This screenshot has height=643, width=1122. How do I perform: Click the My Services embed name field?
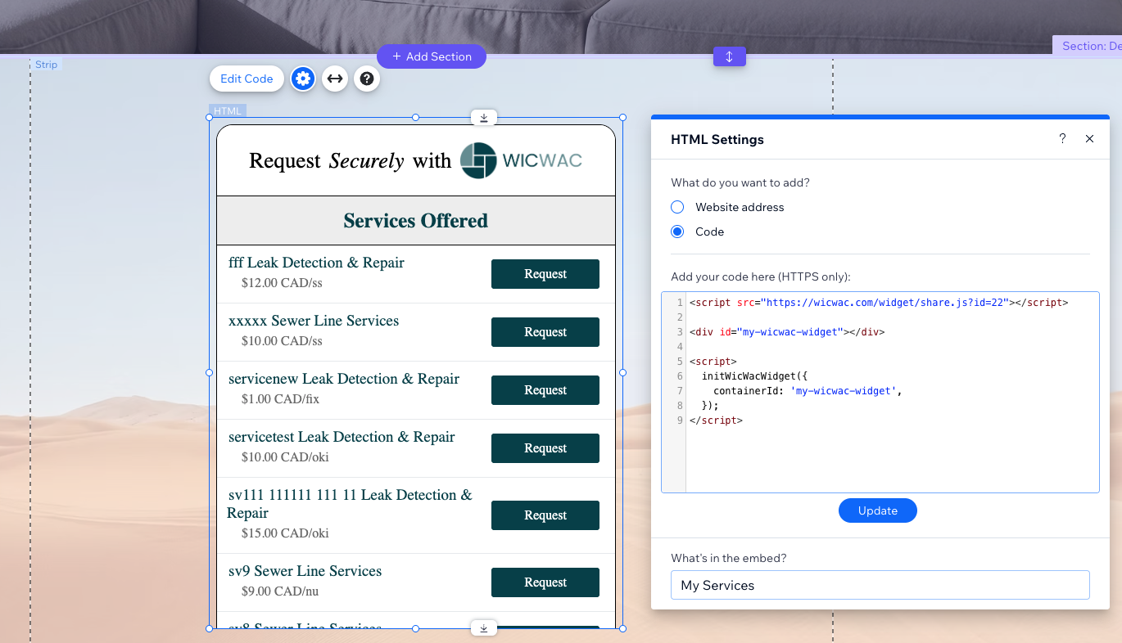click(880, 585)
